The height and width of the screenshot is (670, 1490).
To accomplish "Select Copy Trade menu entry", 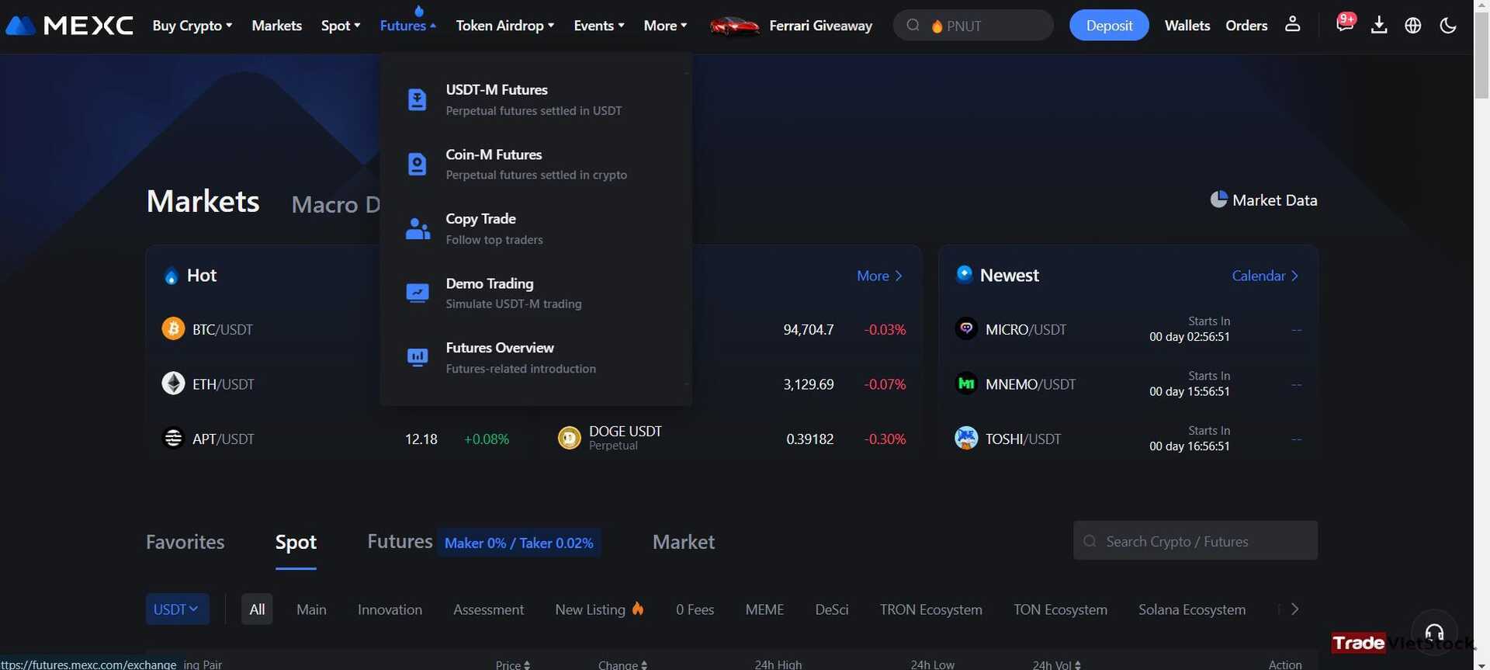I will click(535, 228).
